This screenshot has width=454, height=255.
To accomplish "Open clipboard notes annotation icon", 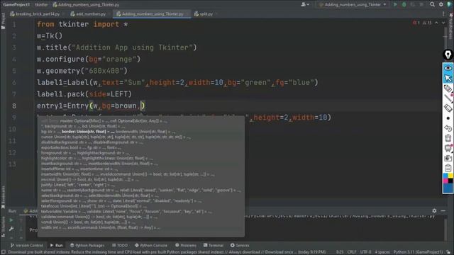I will coord(448,168).
